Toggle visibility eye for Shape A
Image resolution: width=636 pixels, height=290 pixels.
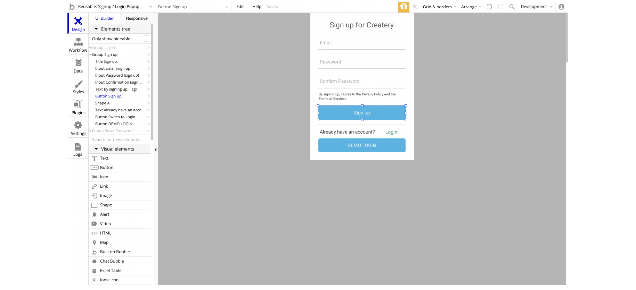148,103
